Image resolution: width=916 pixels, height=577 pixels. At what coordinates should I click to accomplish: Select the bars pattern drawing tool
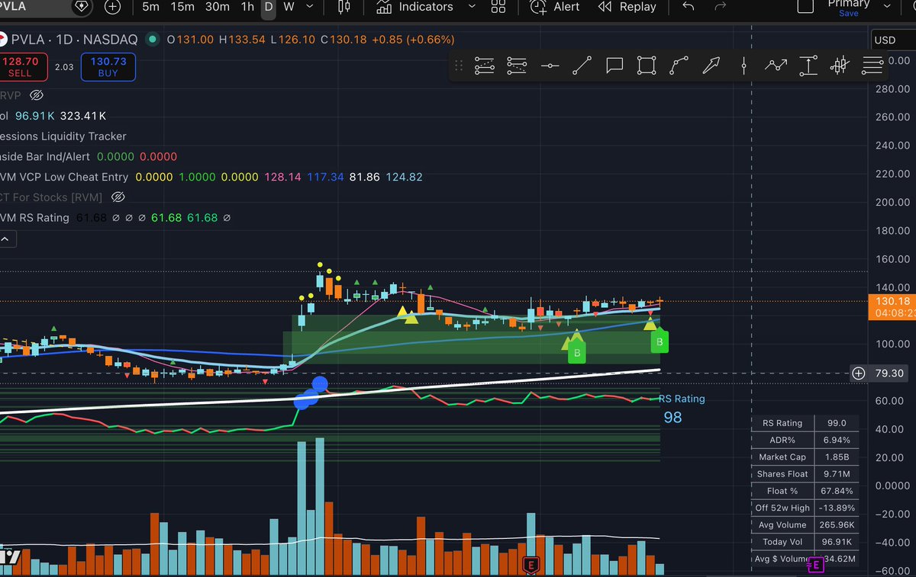[840, 66]
